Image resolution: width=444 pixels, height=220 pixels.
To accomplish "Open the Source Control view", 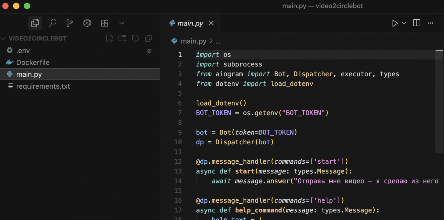I will pyautogui.click(x=70, y=23).
